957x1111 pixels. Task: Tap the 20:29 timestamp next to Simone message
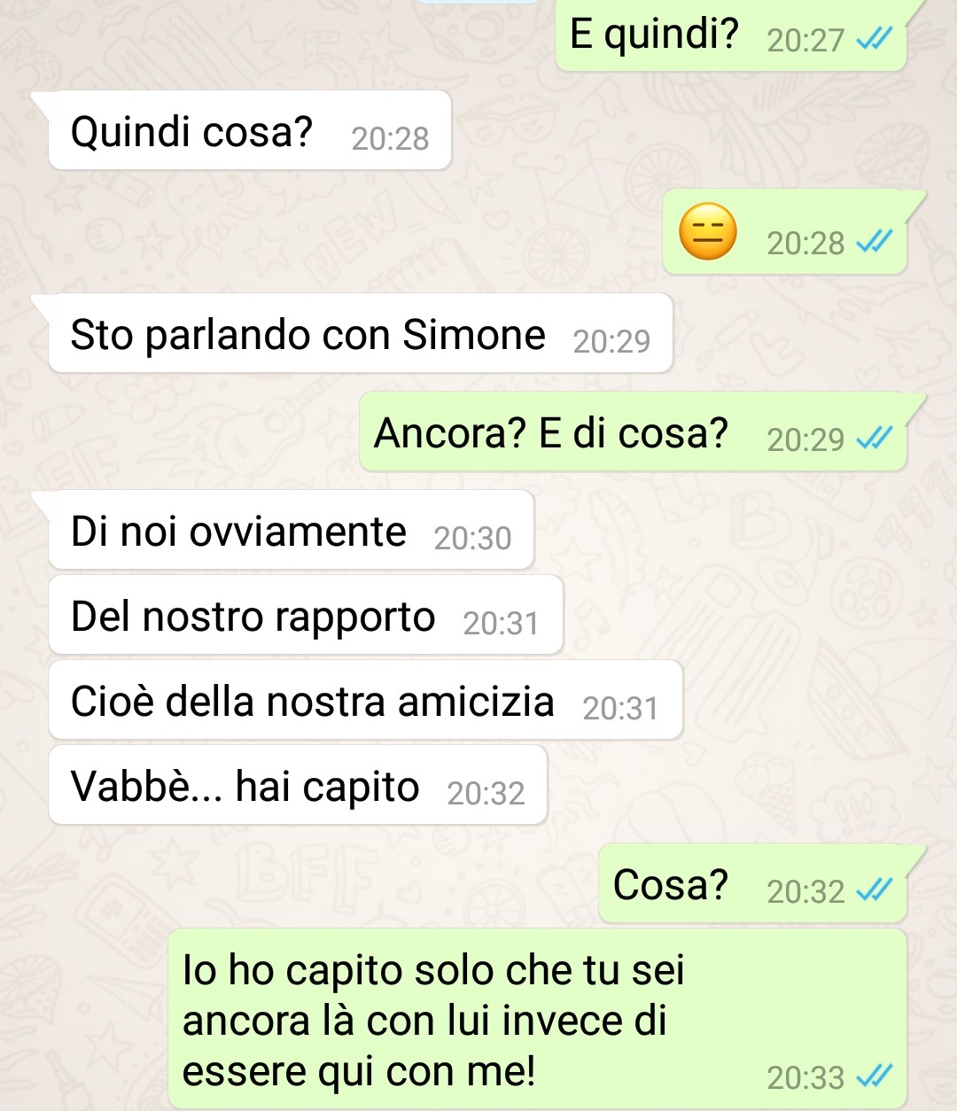[x=611, y=341]
